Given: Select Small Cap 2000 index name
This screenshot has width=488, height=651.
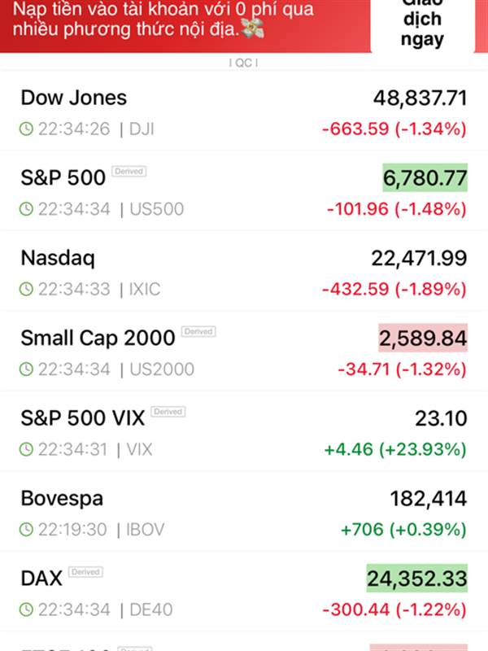Looking at the screenshot, I should [x=98, y=338].
